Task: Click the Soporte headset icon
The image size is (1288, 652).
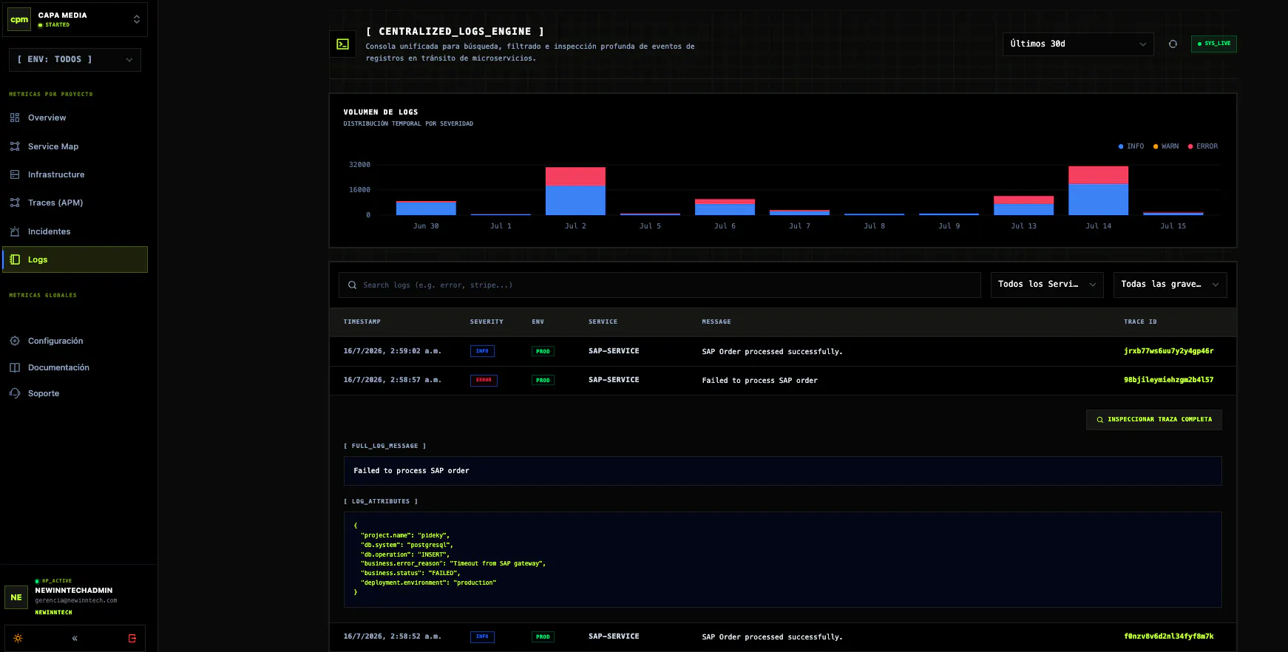Action: [15, 393]
